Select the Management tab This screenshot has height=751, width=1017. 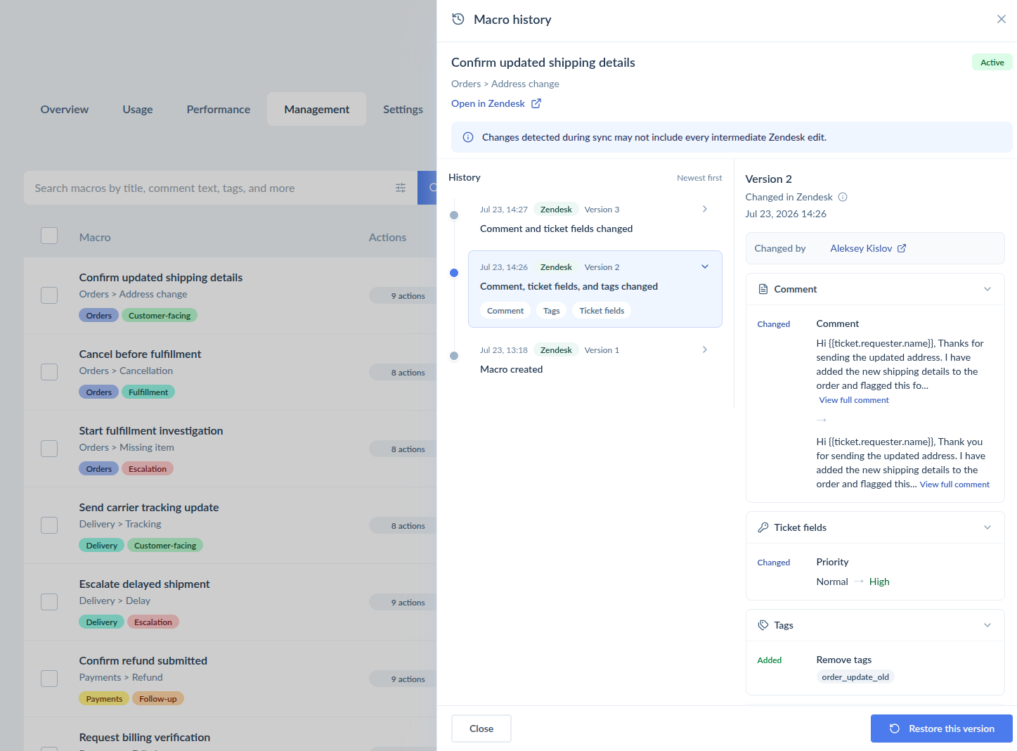tap(317, 109)
